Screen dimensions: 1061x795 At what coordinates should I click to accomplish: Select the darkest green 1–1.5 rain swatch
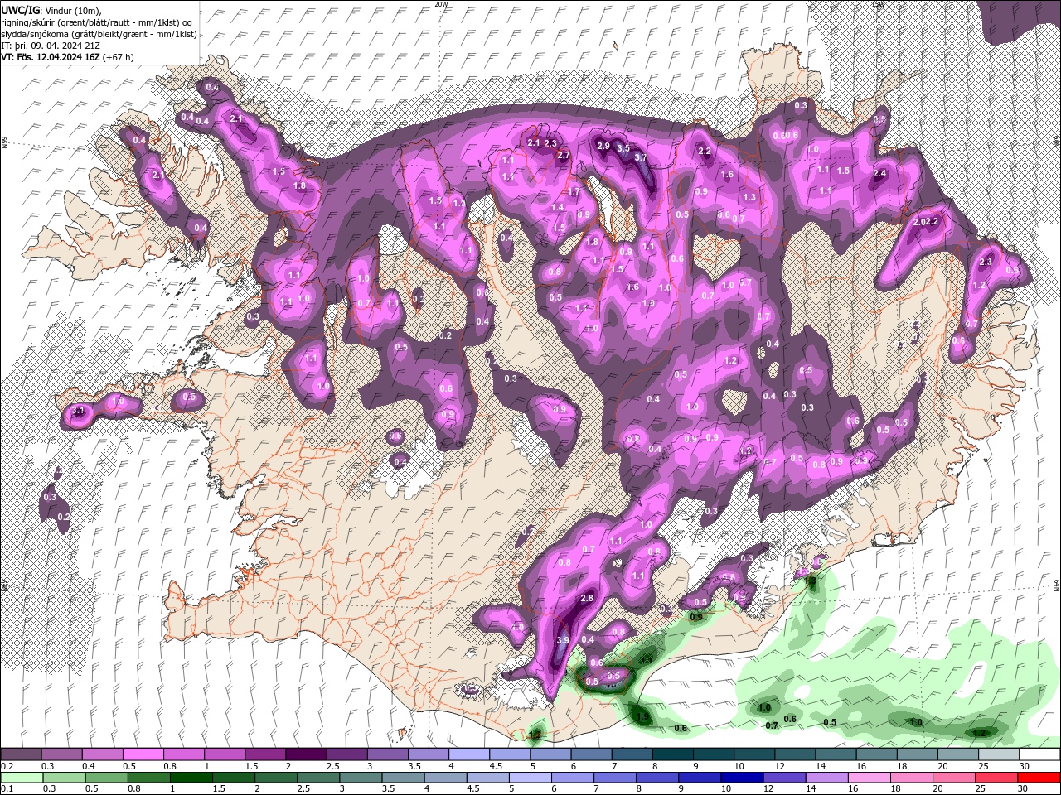click(191, 778)
